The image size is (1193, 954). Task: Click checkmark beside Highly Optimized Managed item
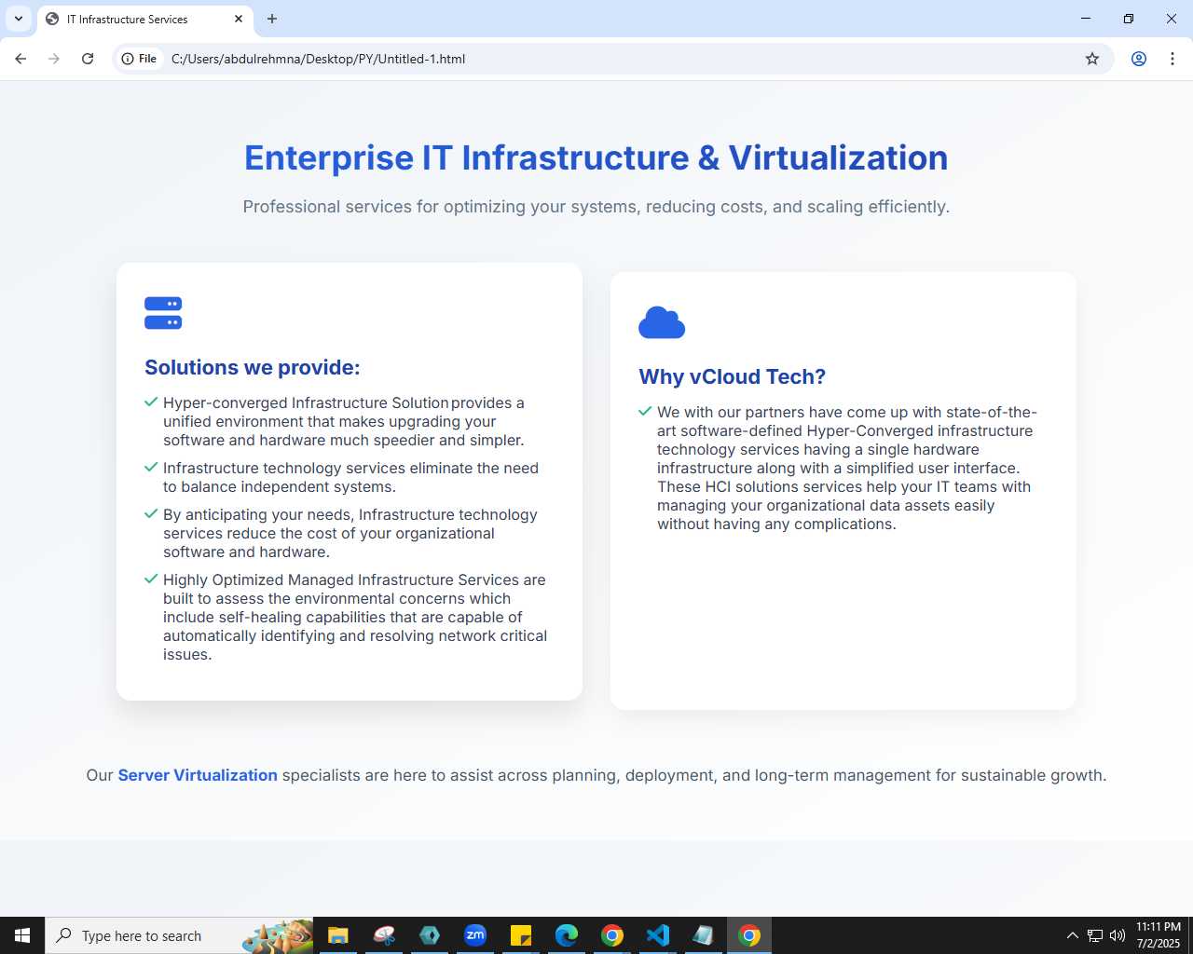[x=151, y=579]
